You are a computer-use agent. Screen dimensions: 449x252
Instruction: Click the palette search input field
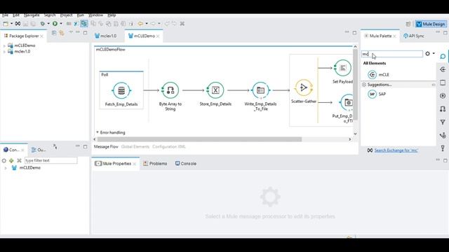[391, 54]
